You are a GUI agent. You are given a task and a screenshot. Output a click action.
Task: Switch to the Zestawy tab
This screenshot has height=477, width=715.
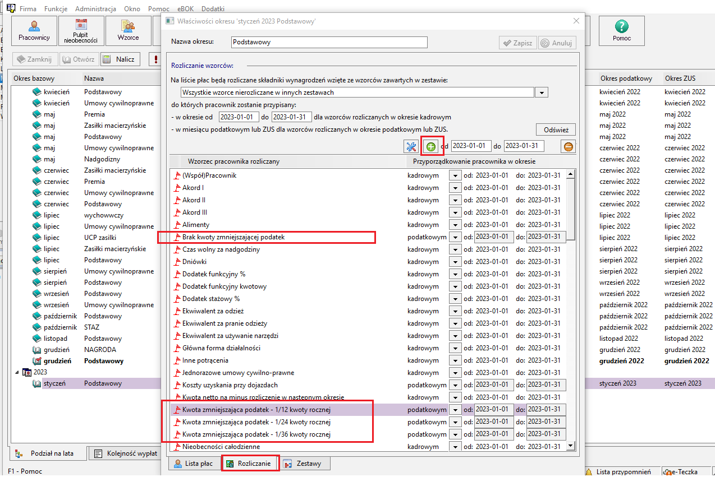click(x=304, y=464)
